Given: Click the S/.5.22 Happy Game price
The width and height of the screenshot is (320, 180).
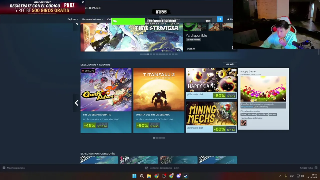Looking at the screenshot, I should tap(231, 96).
